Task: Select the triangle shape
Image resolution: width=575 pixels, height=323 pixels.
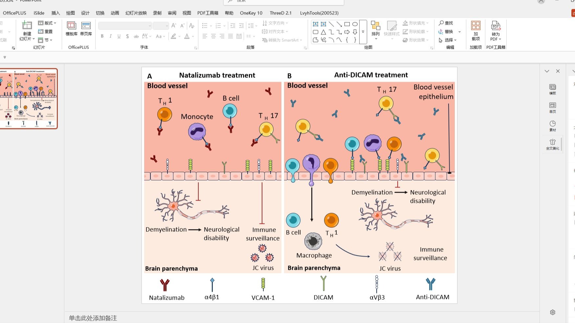Action: coord(323,32)
